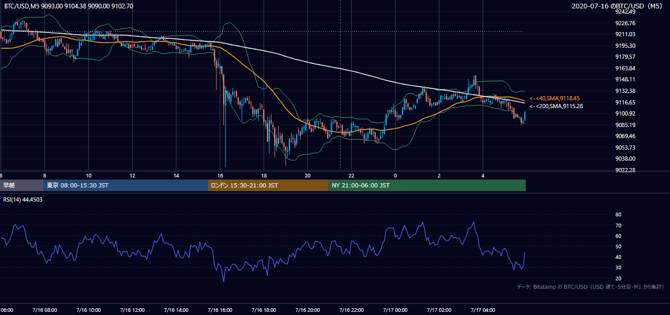The width and height of the screenshot is (670, 315).
Task: Click the bottom date label 7/16 16:00
Action: (220, 310)
